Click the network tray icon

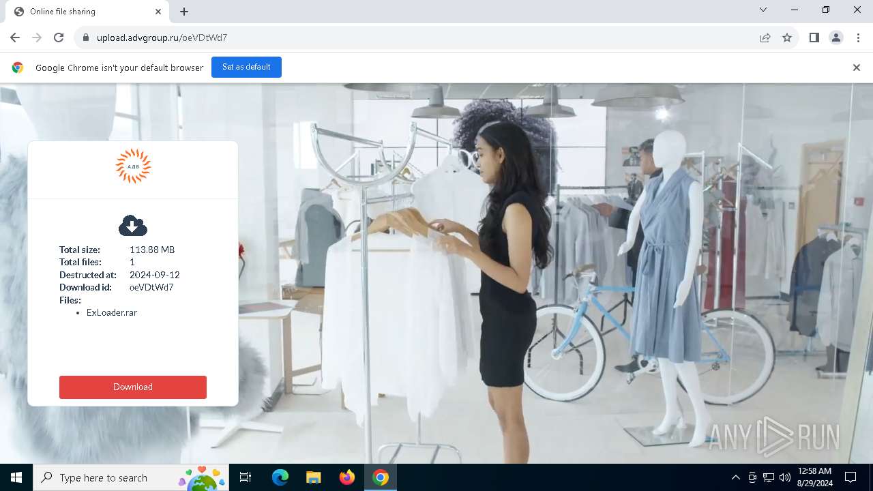[769, 477]
